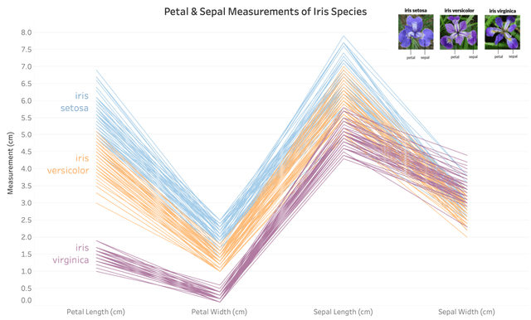
Task: Select the blue iris setosa label
Action: 75,102
